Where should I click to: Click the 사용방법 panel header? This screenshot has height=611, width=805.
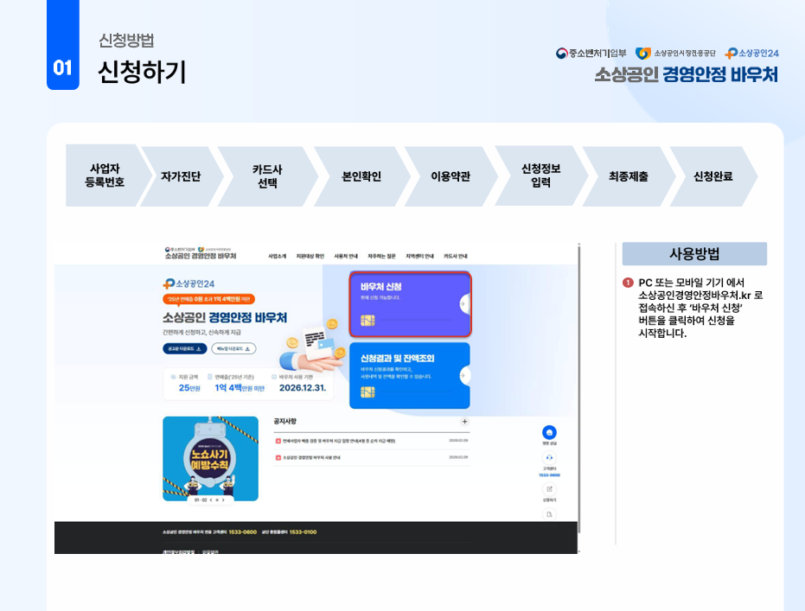pyautogui.click(x=694, y=254)
